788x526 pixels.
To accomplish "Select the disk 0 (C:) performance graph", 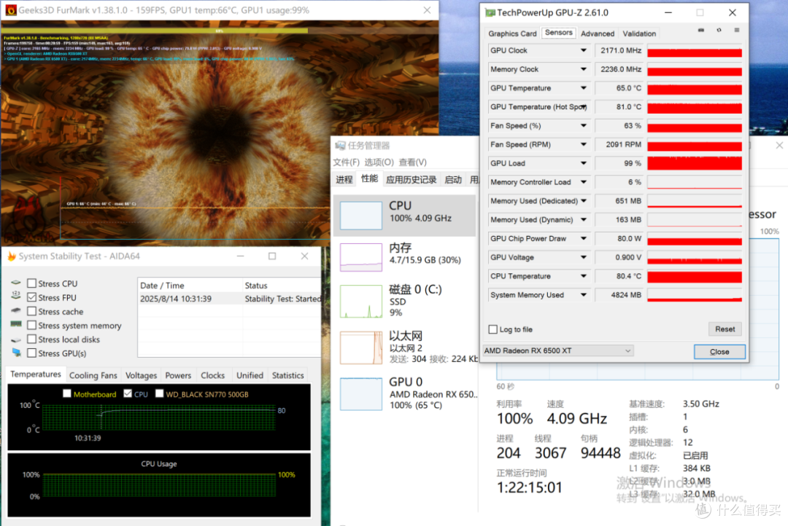I will pos(361,302).
